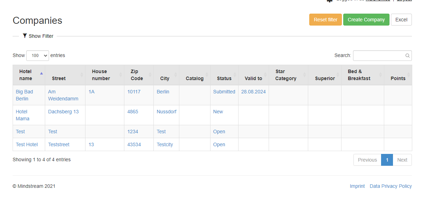Click the sort arrow on Hotel name column
Screen dimensions: 421x220
[x=41, y=73]
